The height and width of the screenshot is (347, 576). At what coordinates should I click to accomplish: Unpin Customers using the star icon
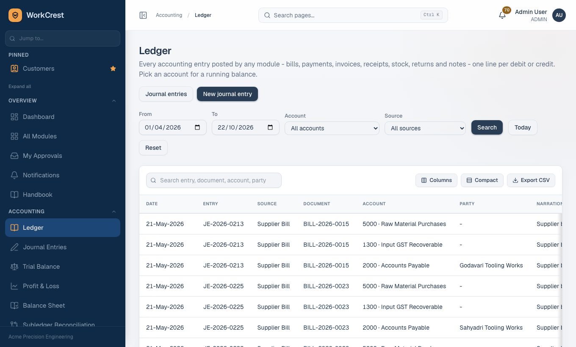pyautogui.click(x=113, y=69)
